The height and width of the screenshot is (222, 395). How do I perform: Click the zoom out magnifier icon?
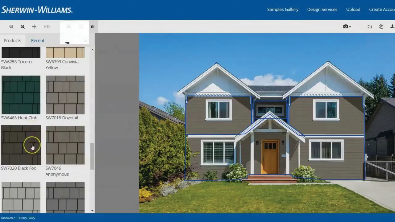[x=11, y=27]
